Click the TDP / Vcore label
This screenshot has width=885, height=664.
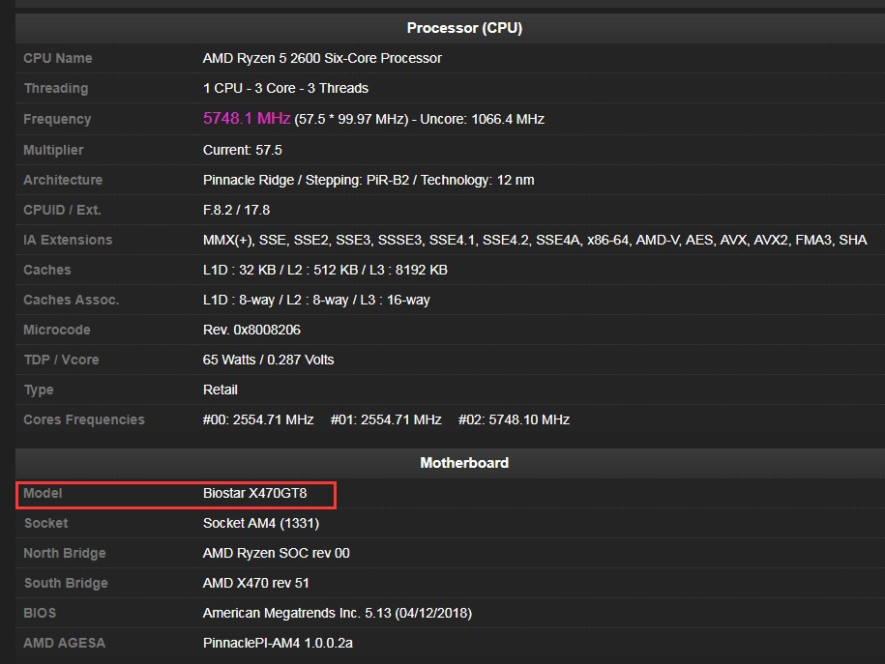(61, 360)
